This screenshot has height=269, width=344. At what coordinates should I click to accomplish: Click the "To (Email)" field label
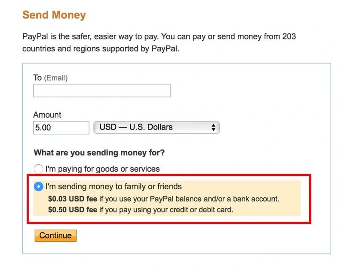50,78
